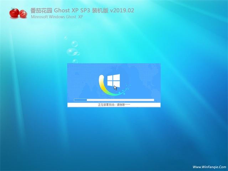Viewport: 228px width, 171px height.
Task: Click the Windows logo in deployment dialog
Action: coord(114,81)
